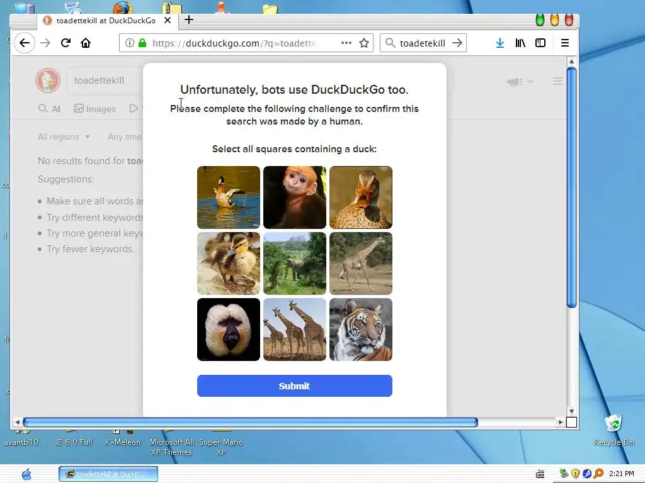Image resolution: width=645 pixels, height=483 pixels.
Task: Bookmark this page with the star icon
Action: click(x=364, y=43)
